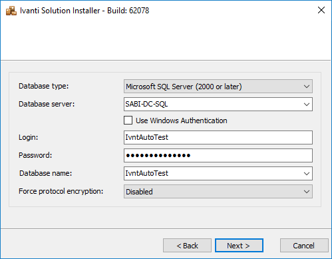Click the window title "Ivanti Solution Installer"

coord(60,11)
